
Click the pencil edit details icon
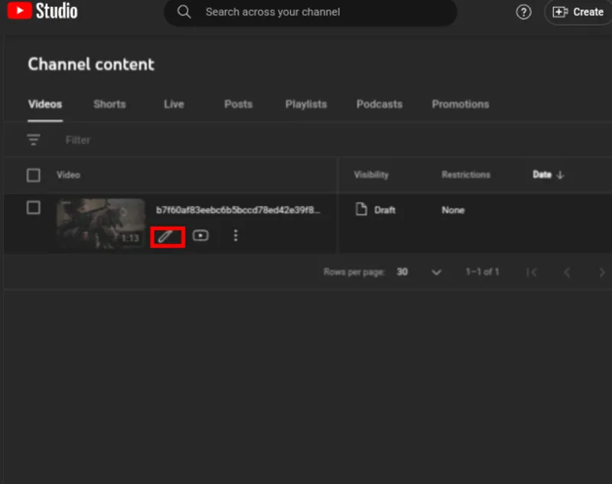165,237
